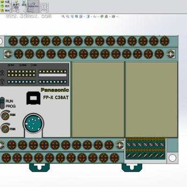The width and height of the screenshot is (187, 187).
Task: Click the Zoom to Fit view icon
Action: [x=63, y=16]
